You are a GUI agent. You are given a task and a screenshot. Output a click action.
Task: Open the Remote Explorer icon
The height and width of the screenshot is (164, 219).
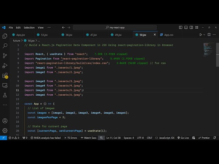(x=5, y=85)
